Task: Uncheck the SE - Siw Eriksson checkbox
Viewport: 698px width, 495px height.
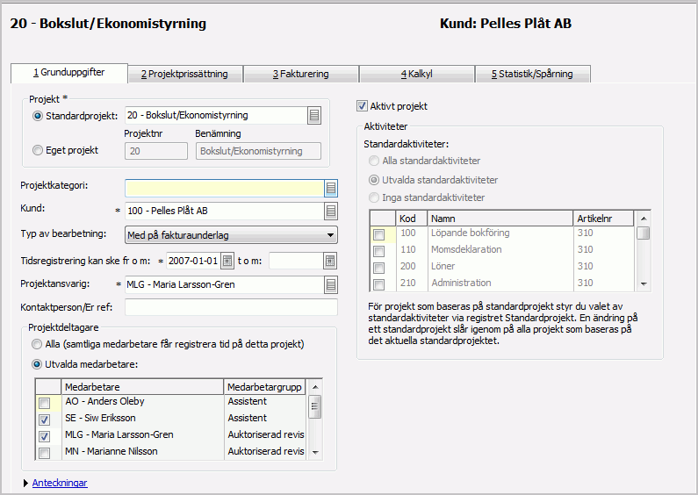Action: [44, 420]
